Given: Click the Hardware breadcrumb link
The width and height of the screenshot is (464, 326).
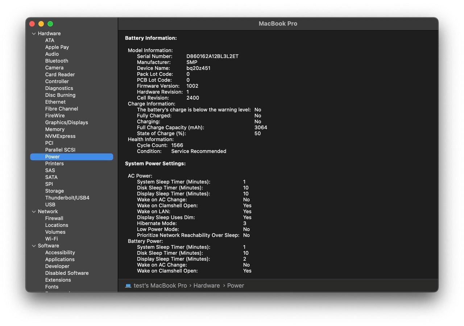Looking at the screenshot, I should click(207, 285).
